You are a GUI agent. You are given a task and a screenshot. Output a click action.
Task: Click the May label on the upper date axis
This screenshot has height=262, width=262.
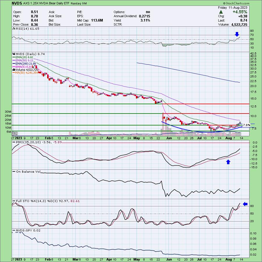pyautogui.click(x=137, y=138)
